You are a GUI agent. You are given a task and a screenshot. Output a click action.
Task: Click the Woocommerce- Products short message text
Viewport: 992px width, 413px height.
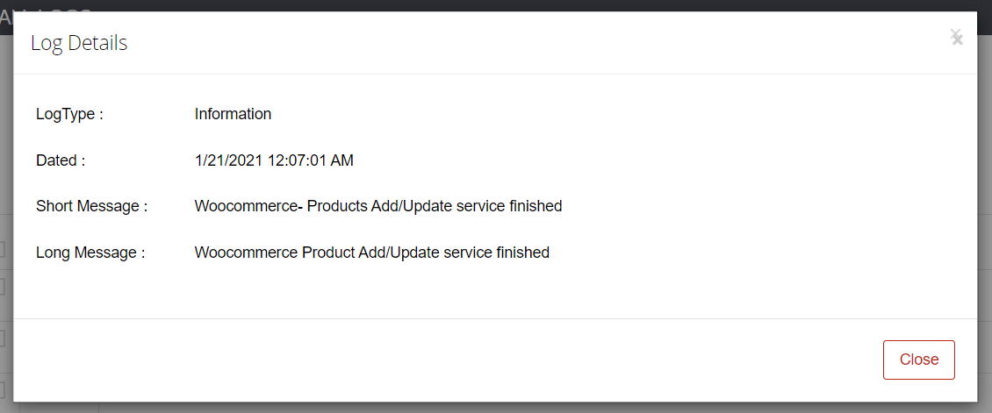click(x=378, y=207)
